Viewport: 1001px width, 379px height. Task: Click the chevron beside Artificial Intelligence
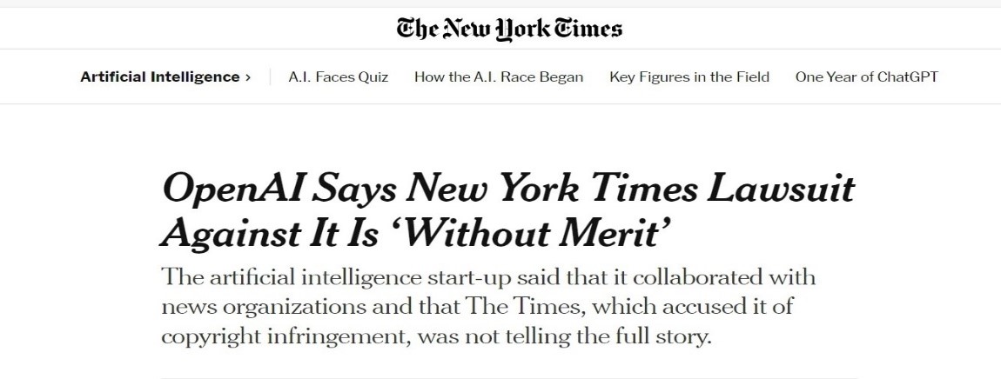pos(248,77)
